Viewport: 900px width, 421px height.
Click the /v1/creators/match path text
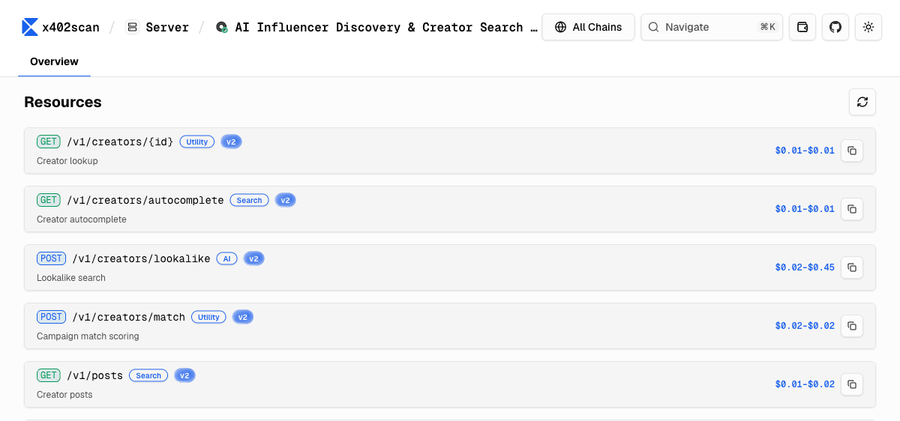pyautogui.click(x=128, y=317)
